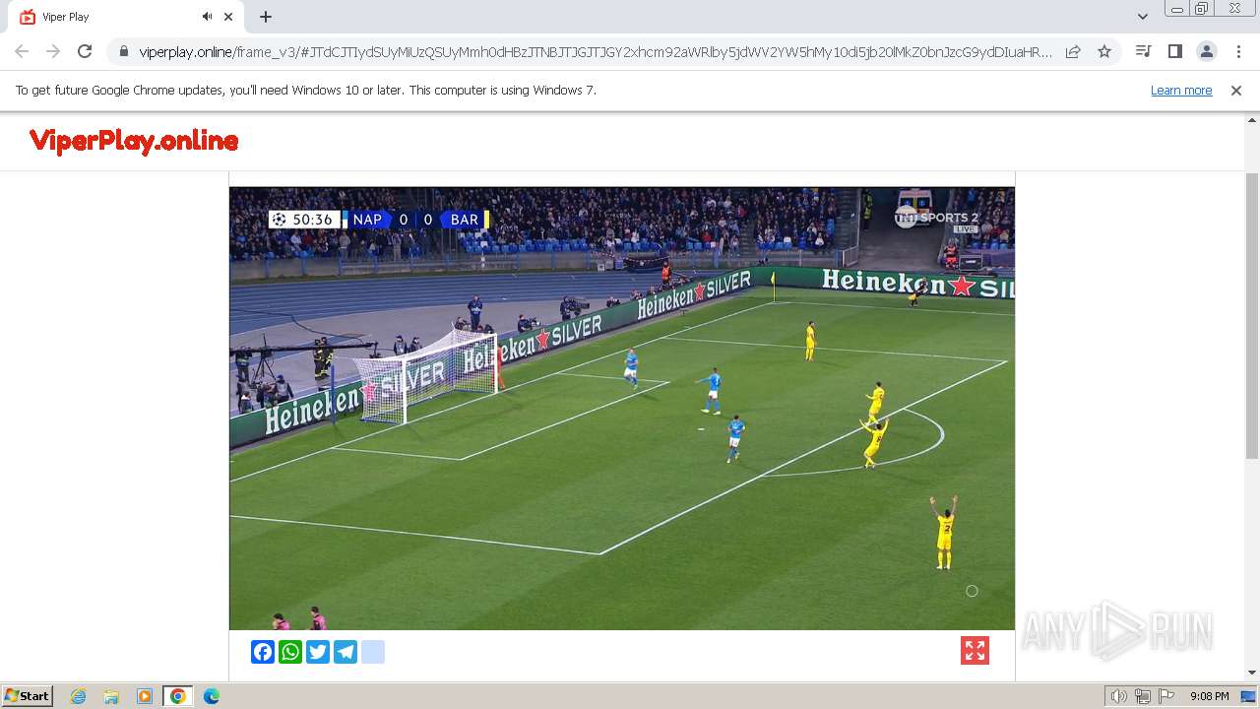
Task: Click the viperplay.online address bar
Action: (595, 51)
